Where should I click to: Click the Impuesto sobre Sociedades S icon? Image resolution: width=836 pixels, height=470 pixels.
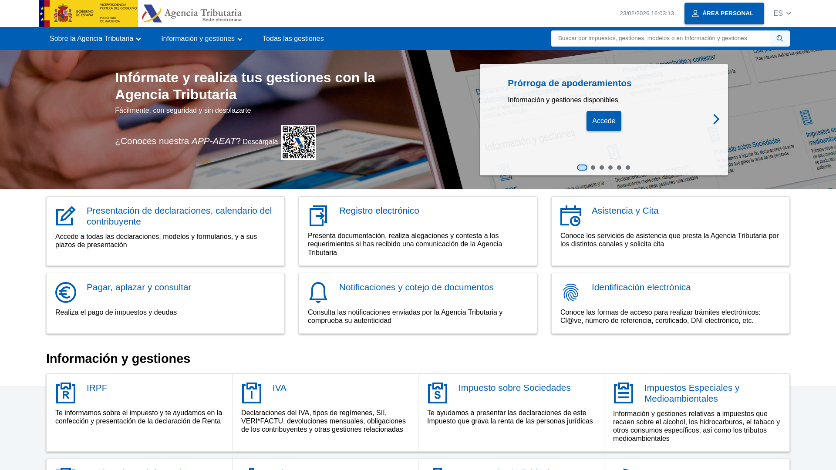click(x=438, y=393)
